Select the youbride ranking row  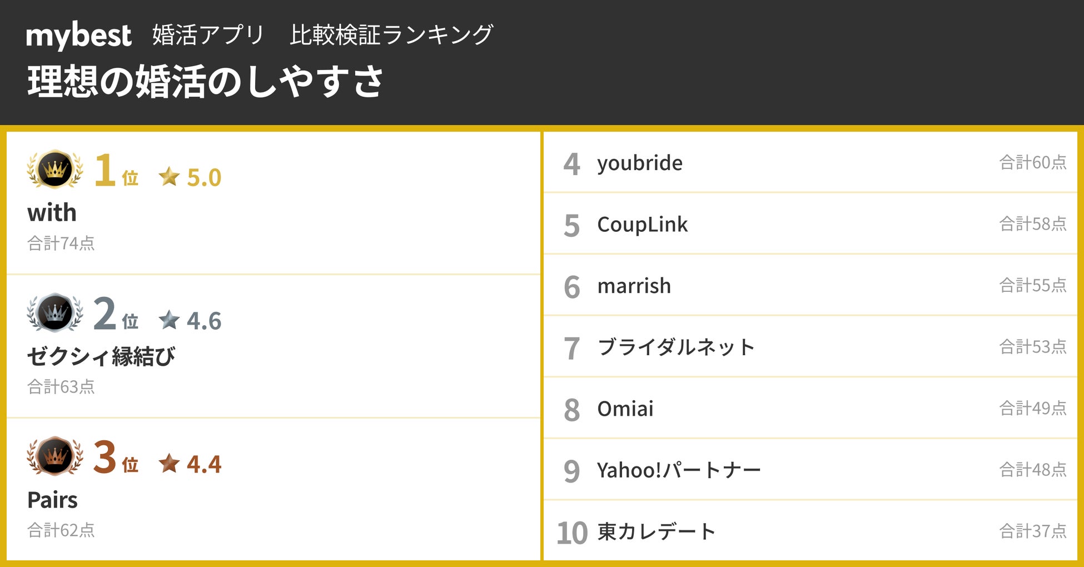[640, 163]
